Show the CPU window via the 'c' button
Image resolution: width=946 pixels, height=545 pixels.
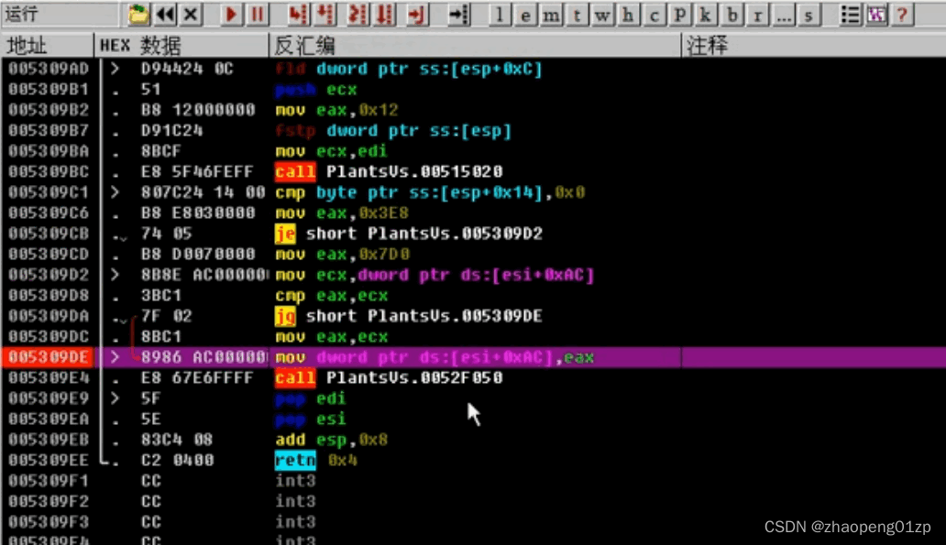coord(654,15)
